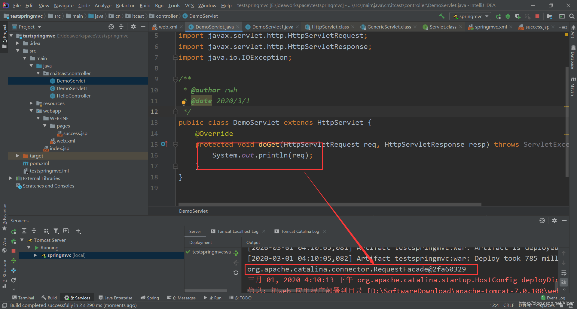Rerun springmvc from the main toolbar
The width and height of the screenshot is (577, 309).
click(498, 16)
